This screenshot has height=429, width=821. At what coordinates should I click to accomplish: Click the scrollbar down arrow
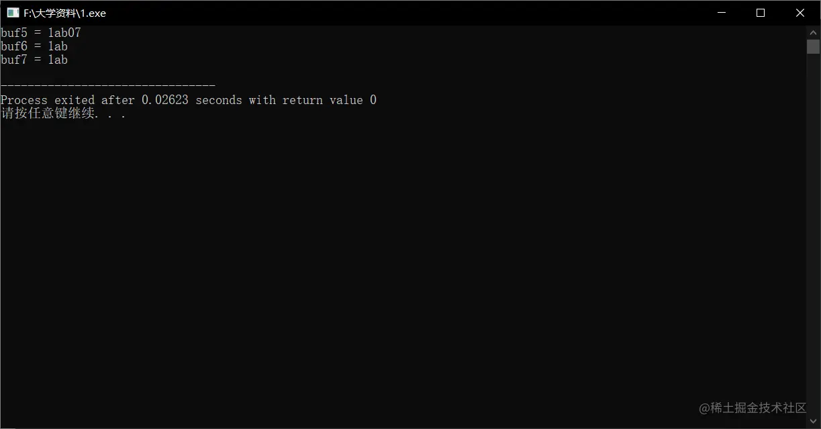coord(813,422)
